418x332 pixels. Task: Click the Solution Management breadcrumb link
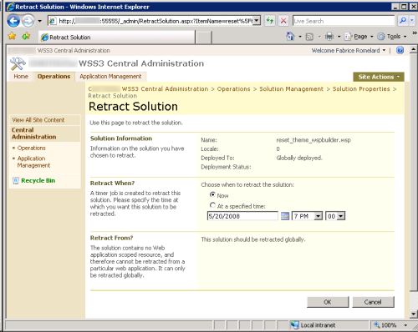pyautogui.click(x=291, y=89)
